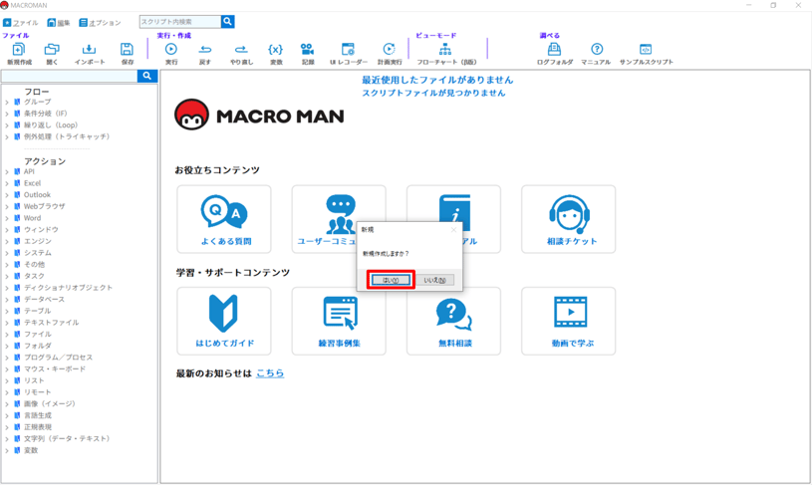The image size is (812, 485).
Task: Open the オプション menu
Action: pyautogui.click(x=100, y=23)
